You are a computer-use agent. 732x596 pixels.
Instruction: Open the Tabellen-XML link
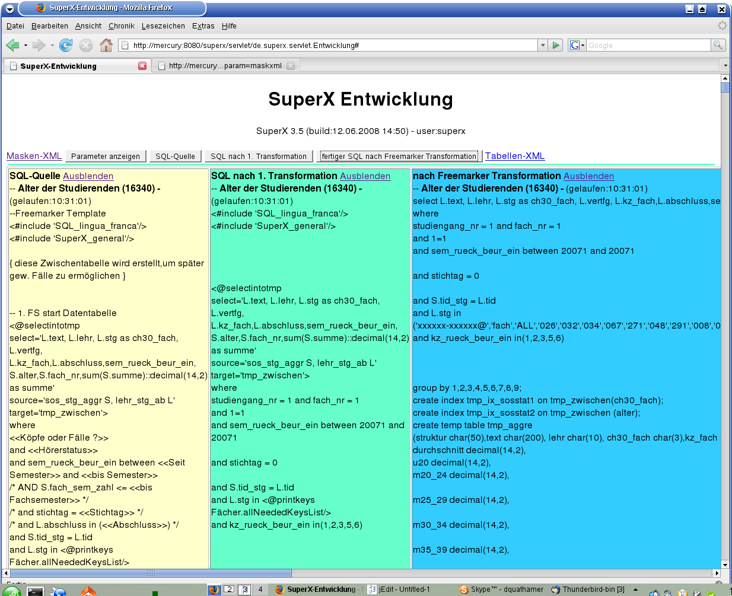pos(514,156)
